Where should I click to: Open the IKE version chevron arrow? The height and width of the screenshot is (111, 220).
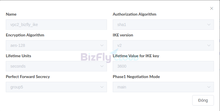coord(209,45)
